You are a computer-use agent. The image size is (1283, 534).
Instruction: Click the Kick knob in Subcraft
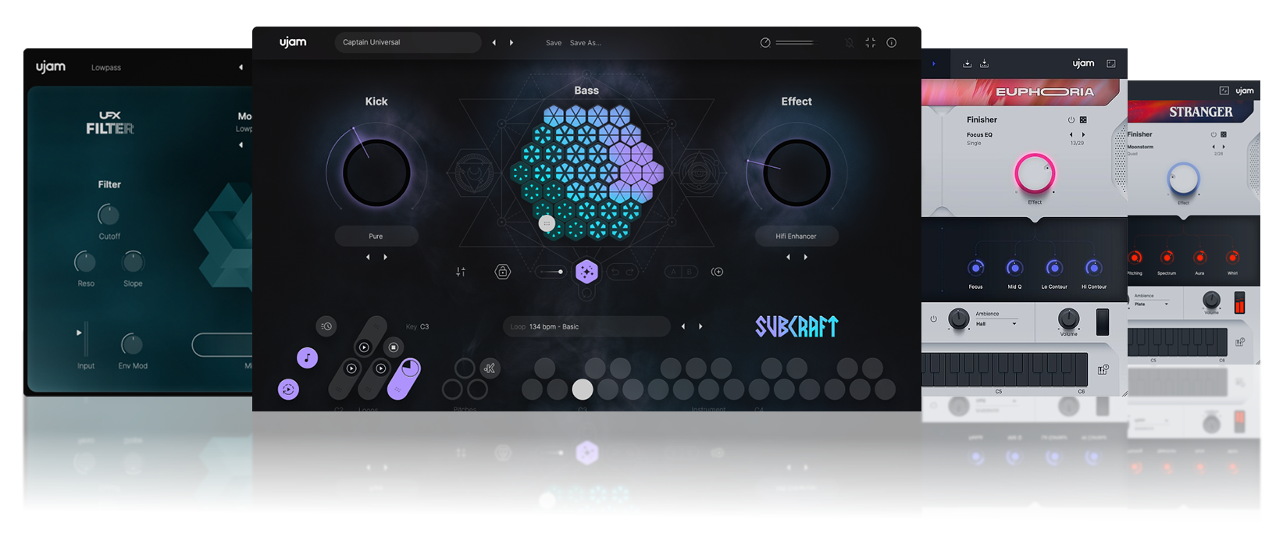[376, 173]
